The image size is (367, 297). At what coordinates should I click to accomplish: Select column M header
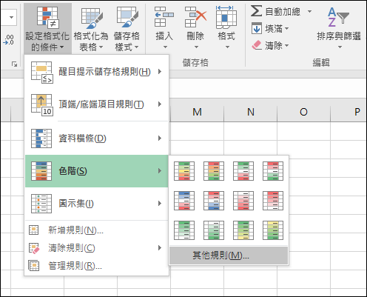click(197, 112)
